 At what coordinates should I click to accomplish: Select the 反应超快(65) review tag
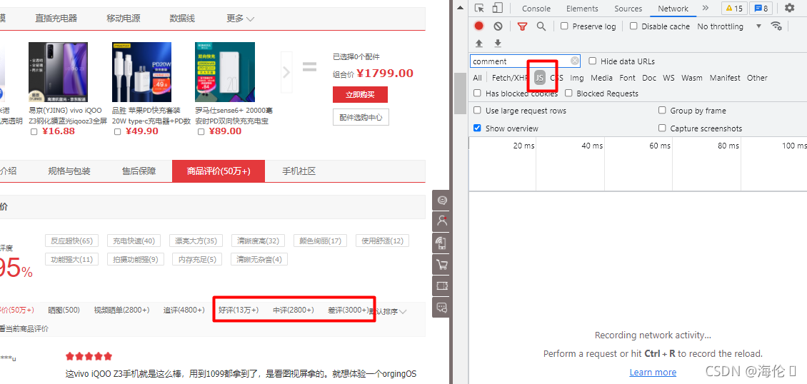[71, 241]
